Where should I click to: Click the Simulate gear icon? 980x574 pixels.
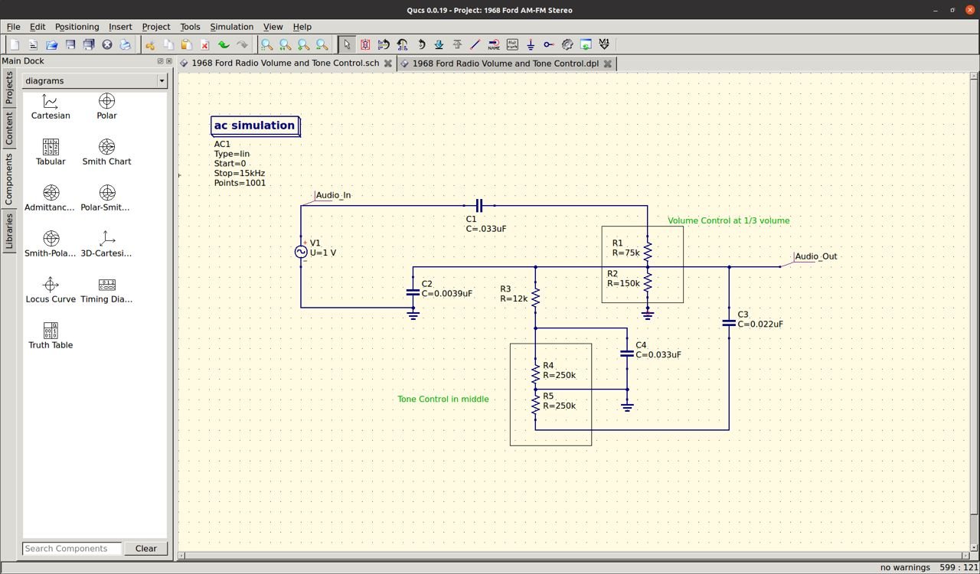coord(567,44)
